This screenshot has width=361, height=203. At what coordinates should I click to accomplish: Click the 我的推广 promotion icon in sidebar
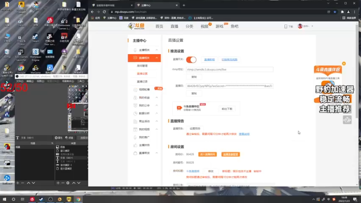pyautogui.click(x=135, y=137)
